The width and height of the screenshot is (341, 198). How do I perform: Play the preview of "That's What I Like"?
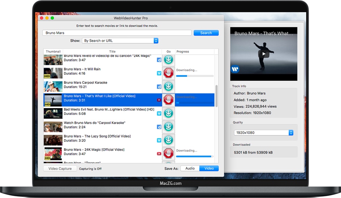[x=264, y=53]
